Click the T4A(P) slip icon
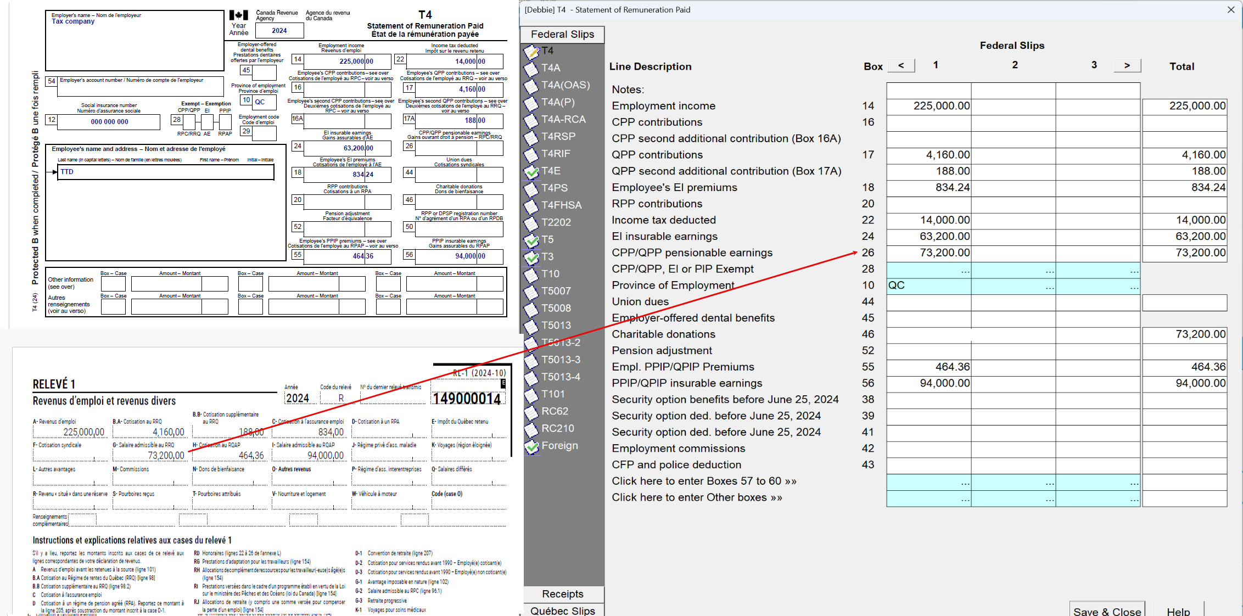Viewport: 1243px width, 616px height. pyautogui.click(x=531, y=103)
